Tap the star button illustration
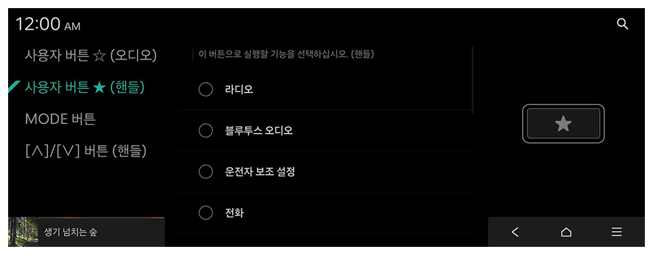 [x=563, y=123]
